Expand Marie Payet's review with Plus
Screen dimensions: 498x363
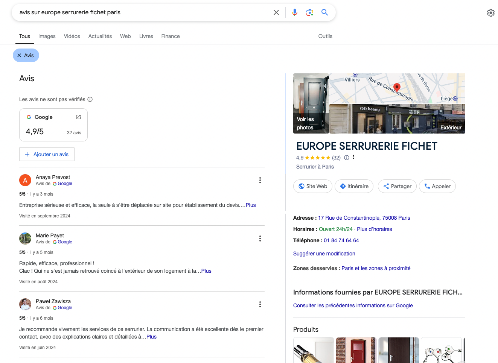206,271
